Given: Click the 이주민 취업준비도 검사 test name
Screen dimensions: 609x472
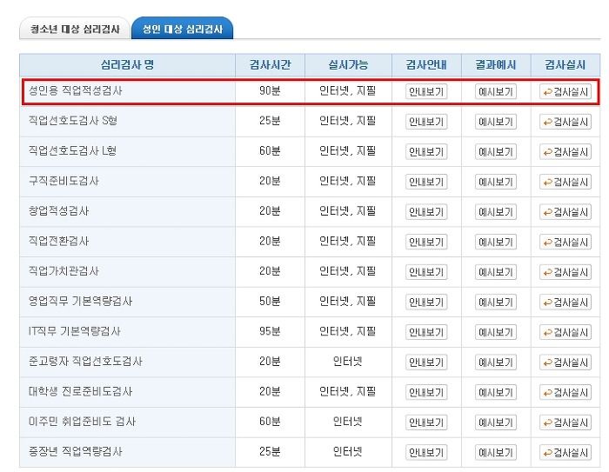Looking at the screenshot, I should (x=82, y=422).
